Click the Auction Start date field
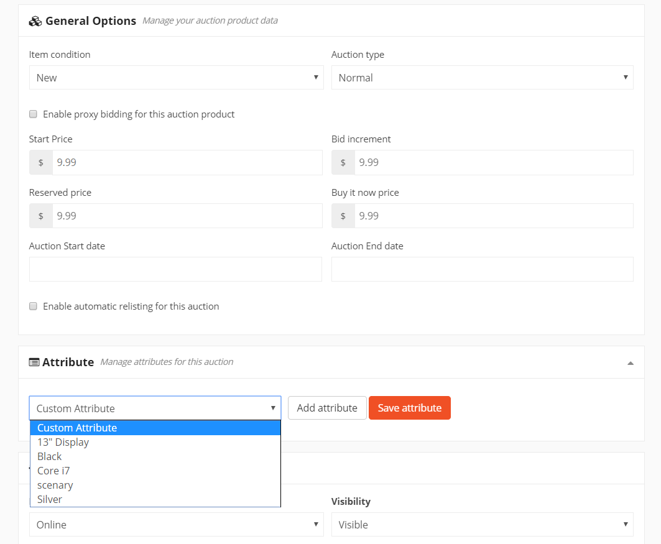Viewport: 661px width, 544px height. coord(175,269)
